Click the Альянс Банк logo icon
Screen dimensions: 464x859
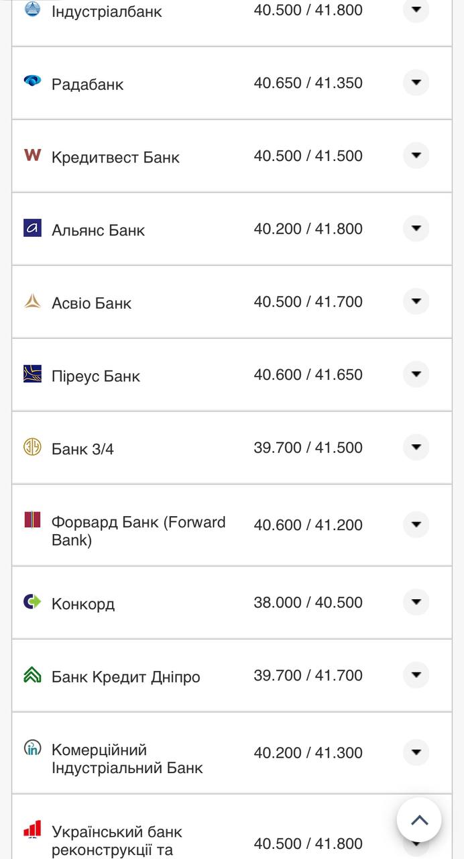coord(32,228)
